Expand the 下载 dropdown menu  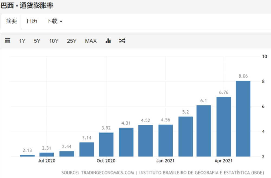(54, 21)
